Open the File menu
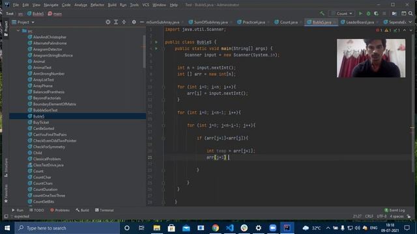Screen dimensions: 417x234 tap(16, 5)
